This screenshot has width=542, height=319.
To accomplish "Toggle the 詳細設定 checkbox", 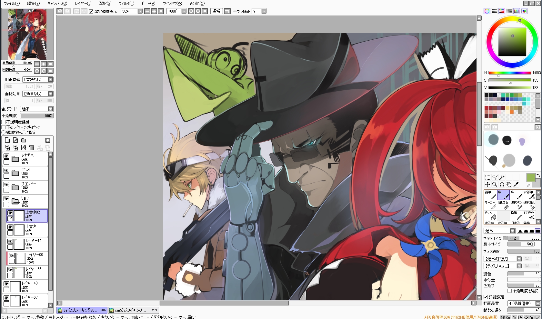I will click(x=486, y=297).
